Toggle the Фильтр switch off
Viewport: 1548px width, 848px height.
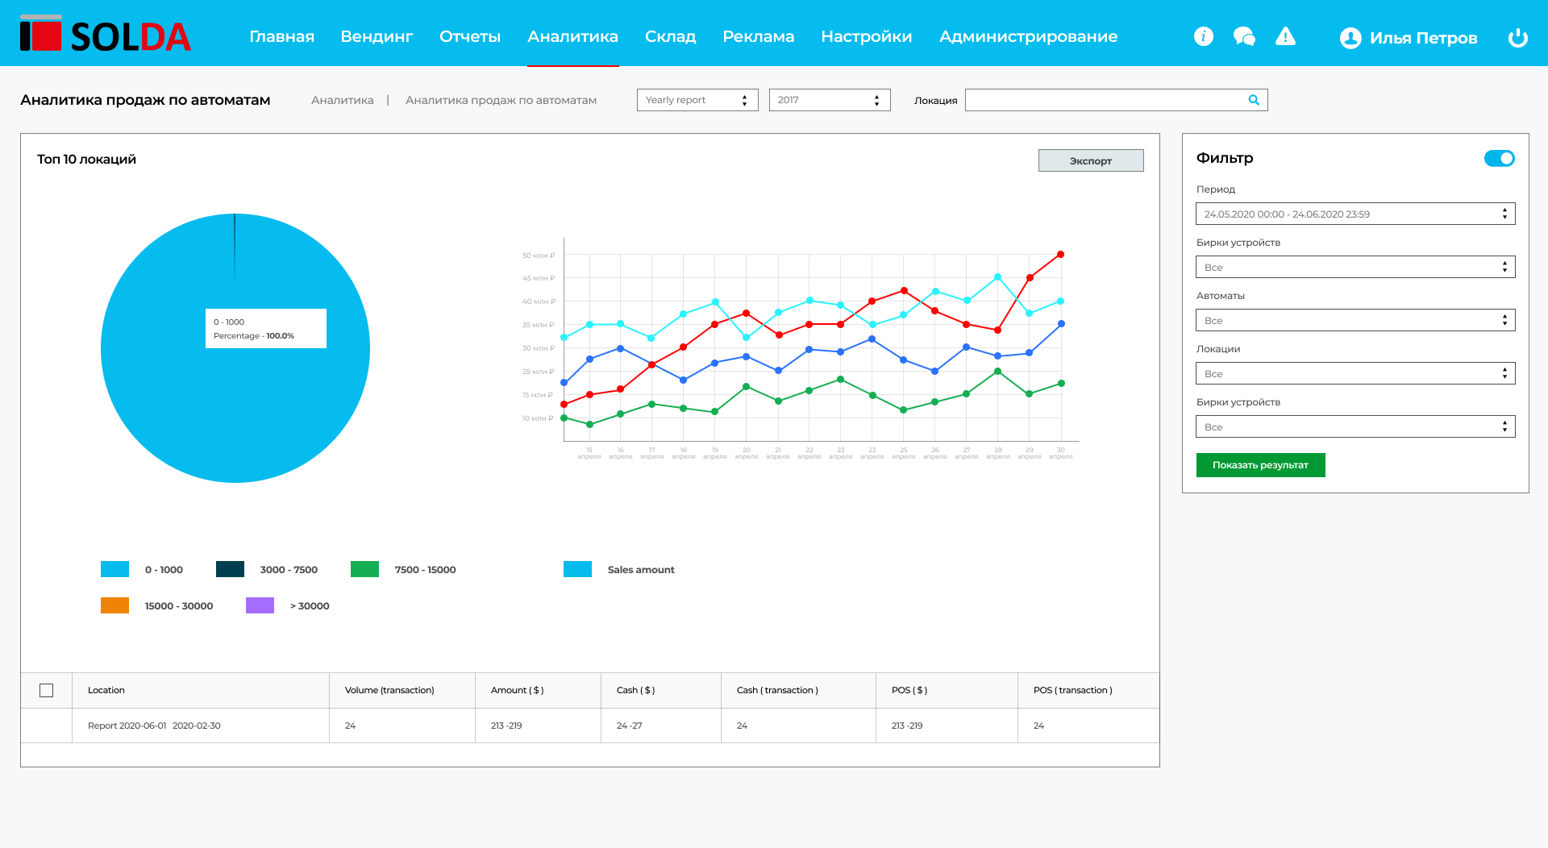pyautogui.click(x=1499, y=159)
